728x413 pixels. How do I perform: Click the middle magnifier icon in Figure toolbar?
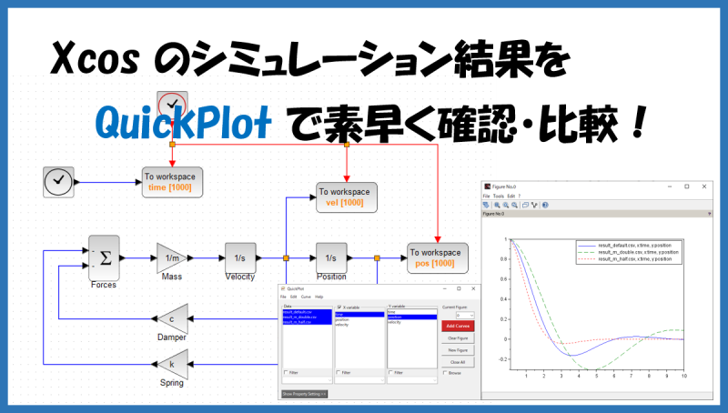pyautogui.click(x=506, y=205)
